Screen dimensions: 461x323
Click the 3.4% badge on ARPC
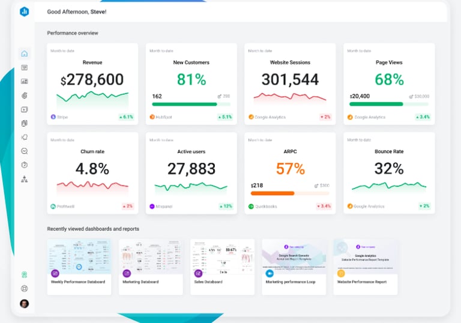[324, 206]
